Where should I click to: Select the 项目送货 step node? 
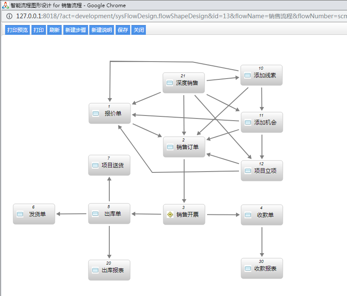109,165
